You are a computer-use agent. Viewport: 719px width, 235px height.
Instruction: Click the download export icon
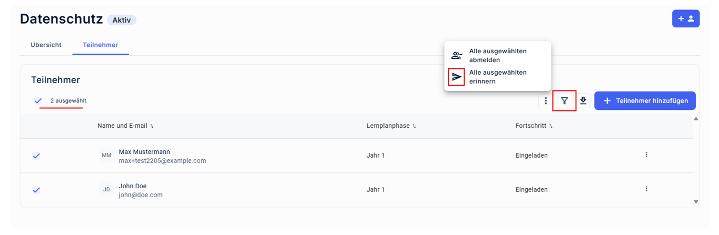[583, 101]
